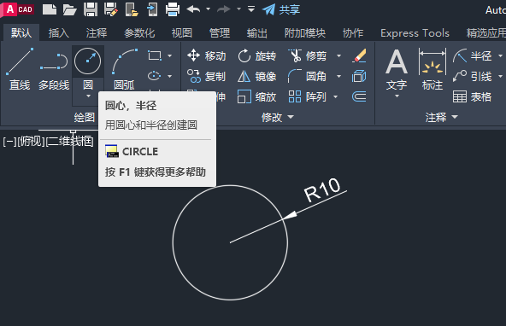Open redo history dropdown arrow

tap(238, 9)
